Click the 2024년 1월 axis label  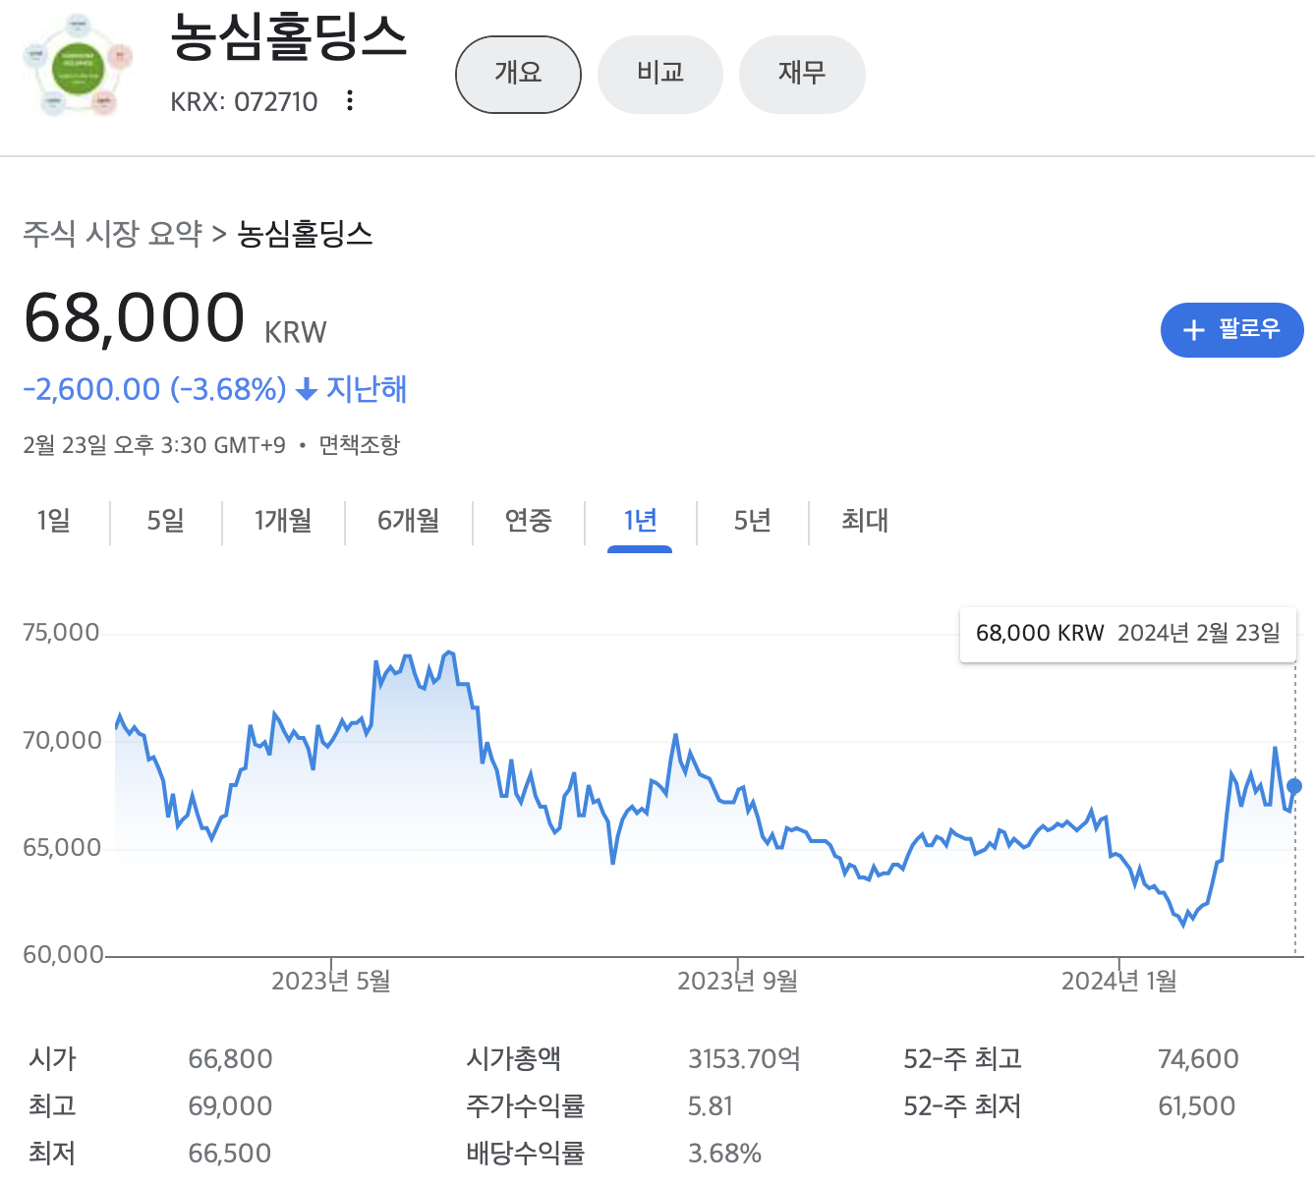(x=1119, y=981)
